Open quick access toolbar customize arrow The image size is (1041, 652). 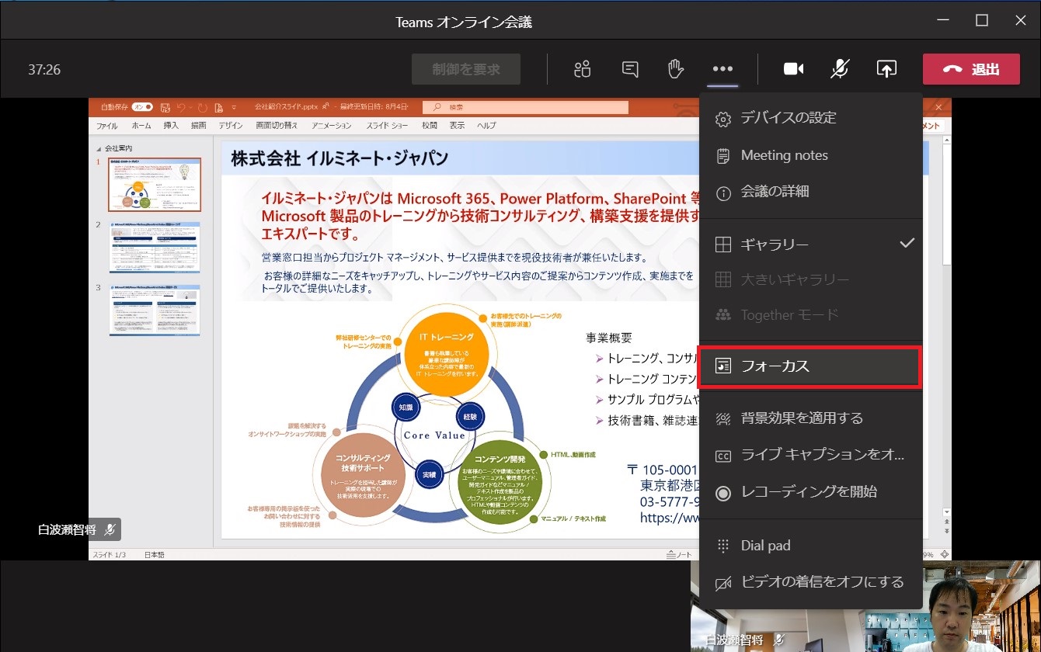click(x=234, y=107)
